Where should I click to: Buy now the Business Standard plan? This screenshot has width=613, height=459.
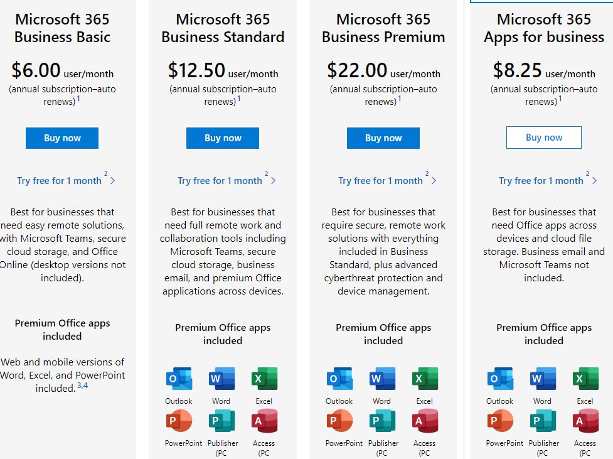point(223,138)
